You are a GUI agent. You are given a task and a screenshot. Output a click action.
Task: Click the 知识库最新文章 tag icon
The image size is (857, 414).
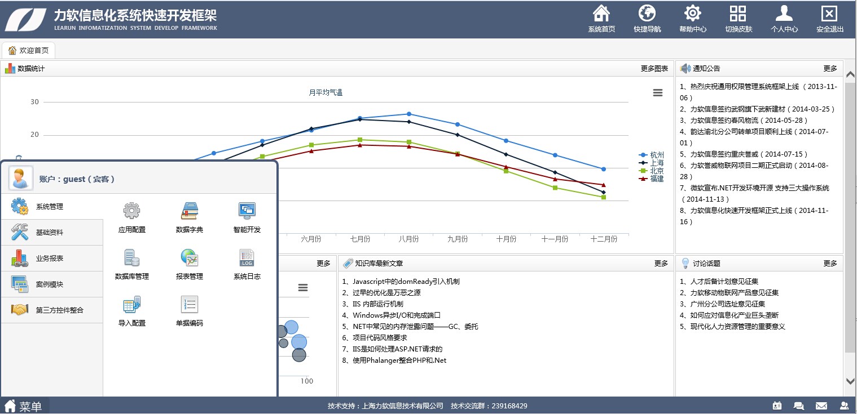(x=348, y=263)
